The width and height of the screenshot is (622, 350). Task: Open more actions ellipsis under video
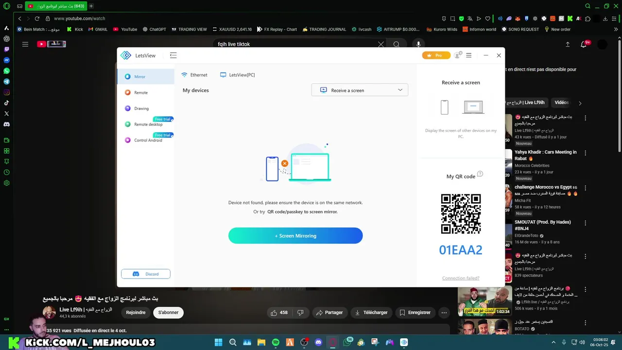pyautogui.click(x=444, y=313)
